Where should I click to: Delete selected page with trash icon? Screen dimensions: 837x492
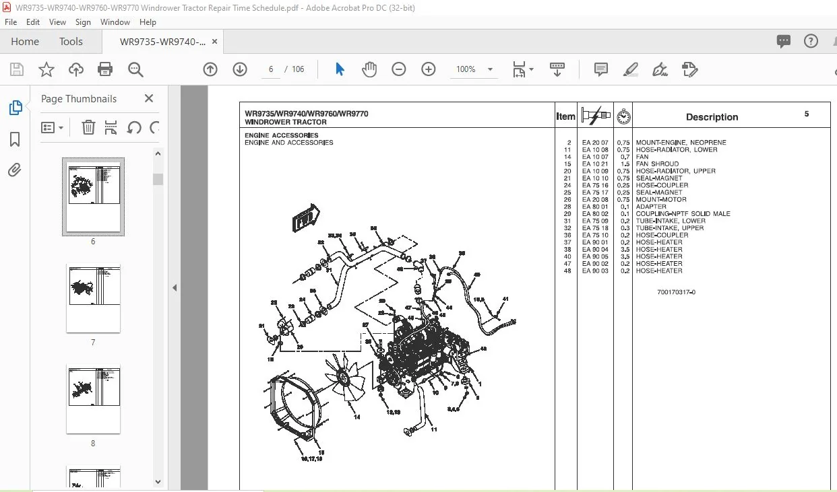click(x=88, y=127)
